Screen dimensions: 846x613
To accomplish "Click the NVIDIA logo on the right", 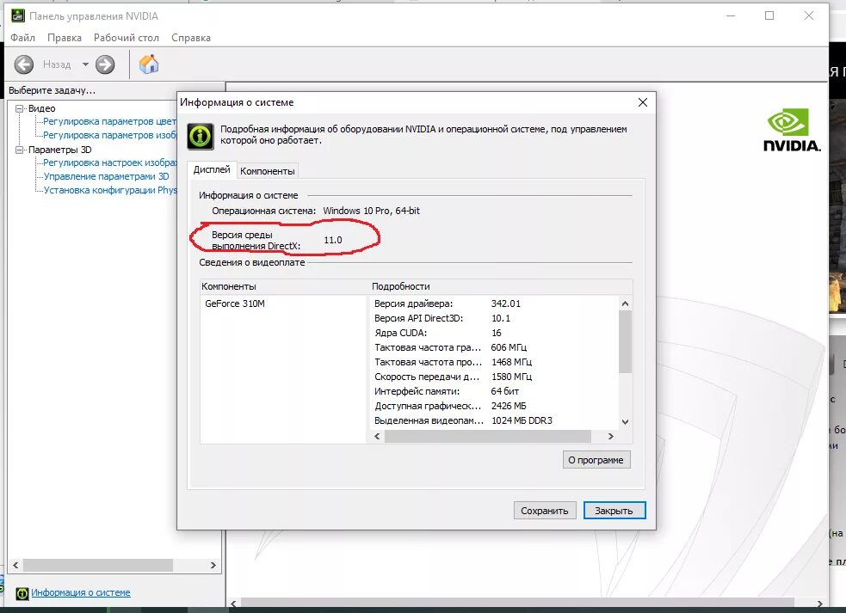I will 792,130.
